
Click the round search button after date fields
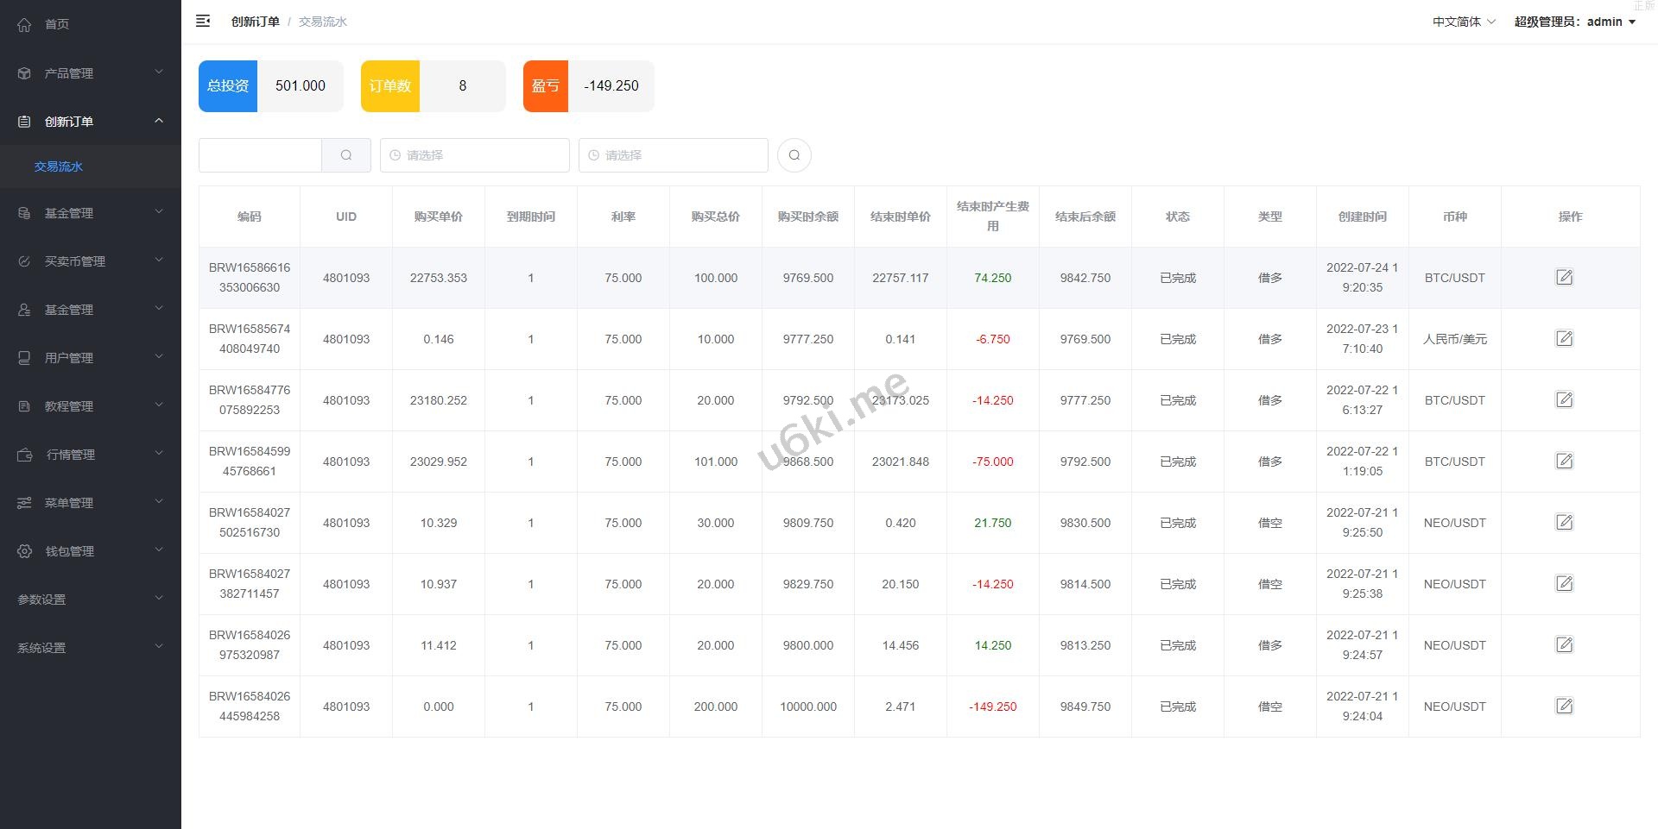794,155
